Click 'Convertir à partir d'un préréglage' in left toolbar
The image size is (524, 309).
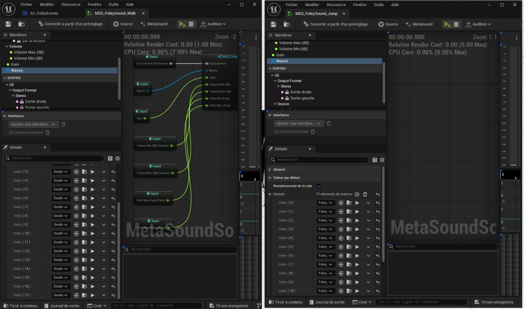70,24
